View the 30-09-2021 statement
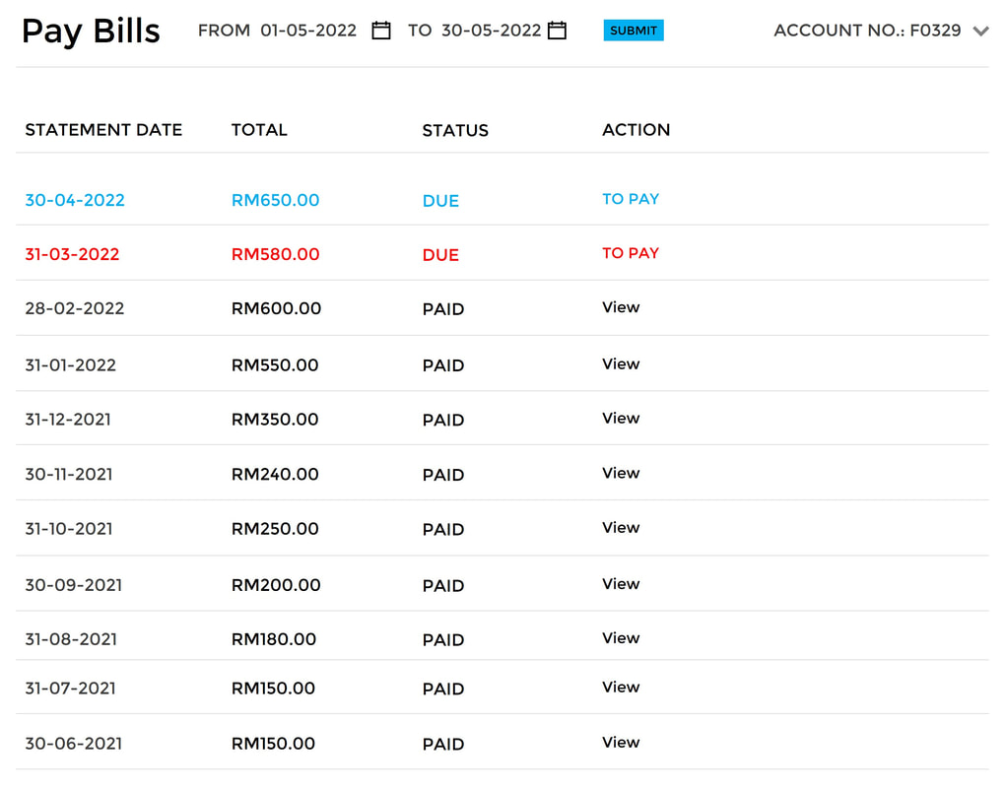 click(x=621, y=584)
